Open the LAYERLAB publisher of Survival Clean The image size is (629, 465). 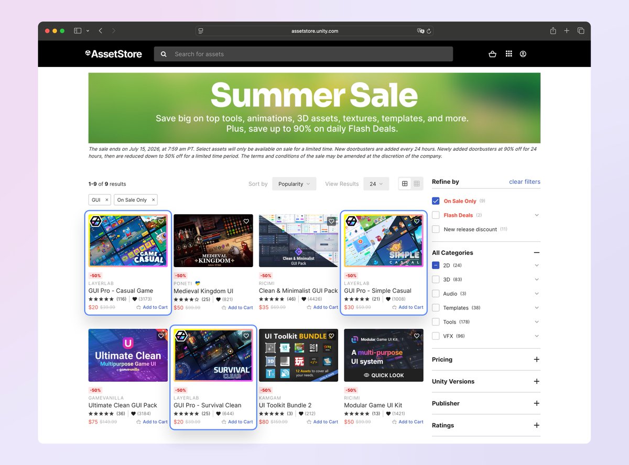tap(186, 398)
